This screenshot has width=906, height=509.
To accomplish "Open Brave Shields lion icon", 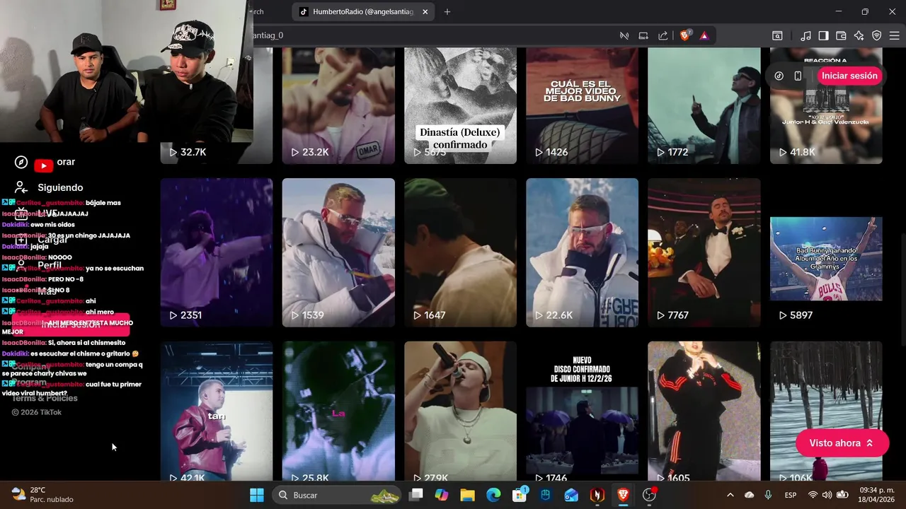I will (x=684, y=35).
